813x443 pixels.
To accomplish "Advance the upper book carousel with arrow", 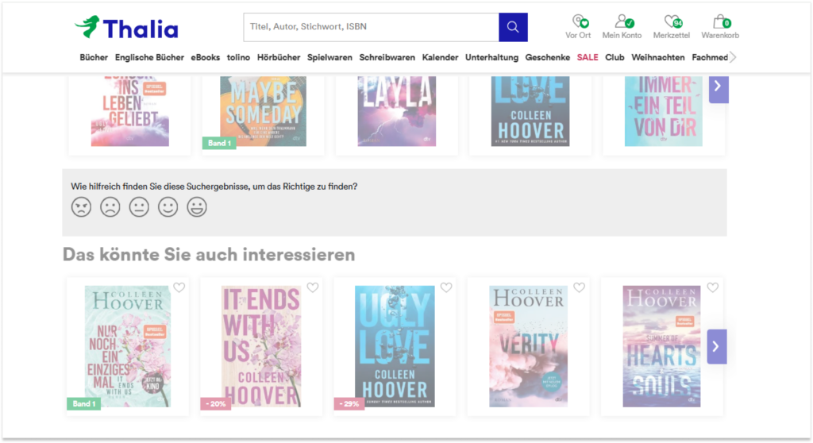I will point(719,88).
